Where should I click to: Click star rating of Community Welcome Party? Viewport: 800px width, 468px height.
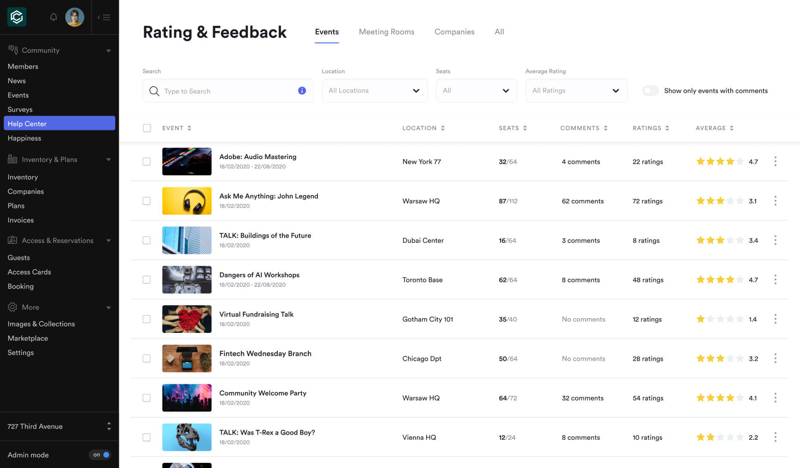pos(720,398)
